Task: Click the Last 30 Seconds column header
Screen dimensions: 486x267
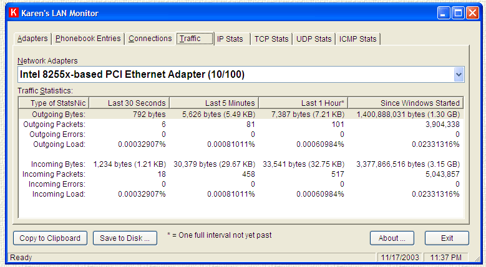Action: (x=129, y=103)
